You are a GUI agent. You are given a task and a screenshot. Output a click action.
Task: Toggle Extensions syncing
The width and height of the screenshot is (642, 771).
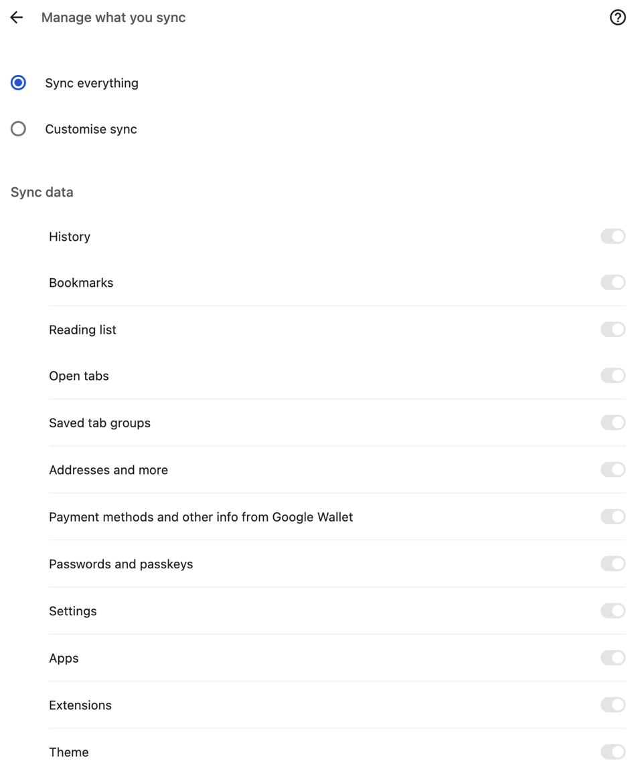pos(613,705)
